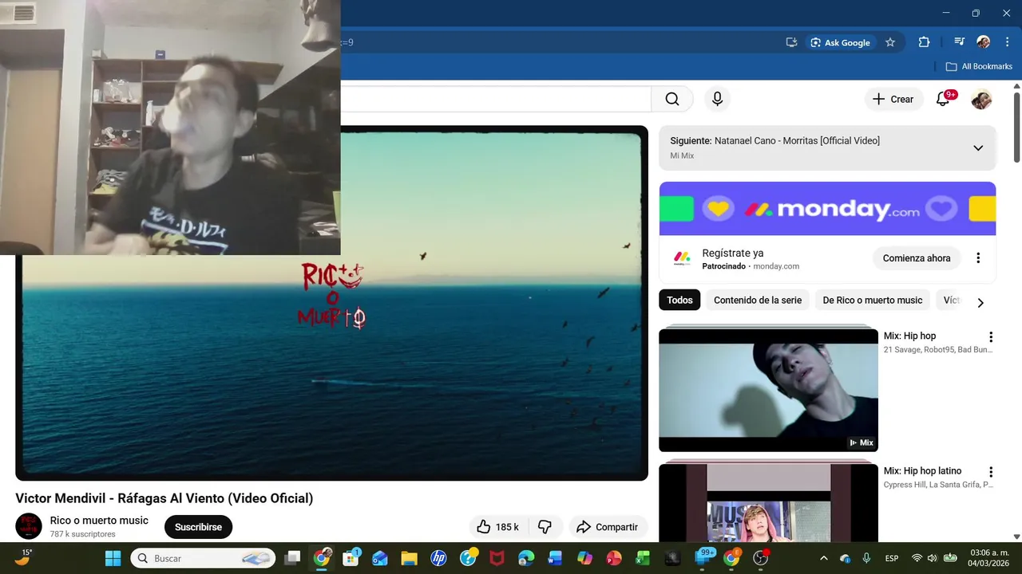This screenshot has width=1022, height=574.
Task: Bookmark this page with the star icon
Action: click(x=890, y=42)
